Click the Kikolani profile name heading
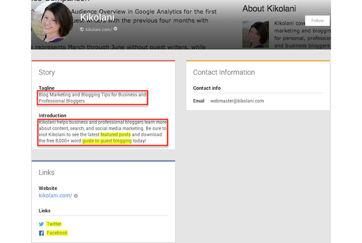 coord(97,18)
